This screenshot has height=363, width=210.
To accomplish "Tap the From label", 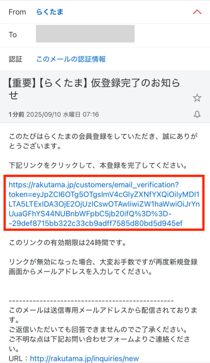I will point(17,12).
